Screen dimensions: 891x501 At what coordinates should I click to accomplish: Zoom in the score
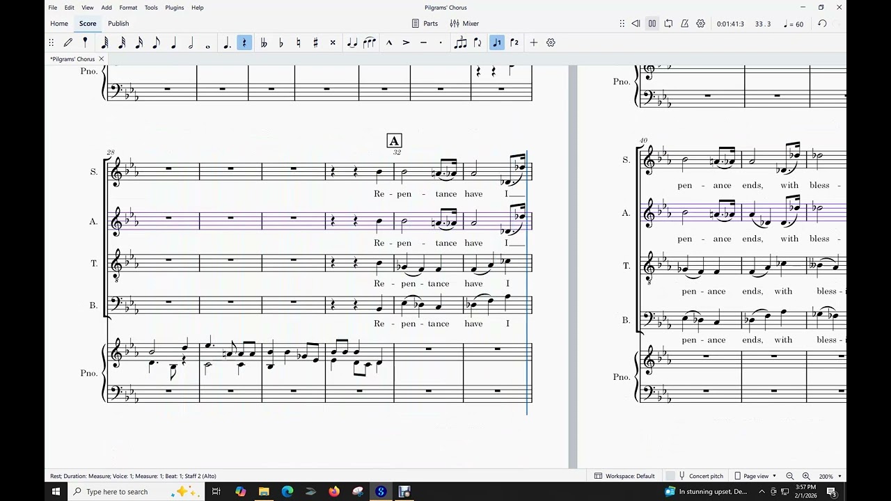(x=806, y=476)
